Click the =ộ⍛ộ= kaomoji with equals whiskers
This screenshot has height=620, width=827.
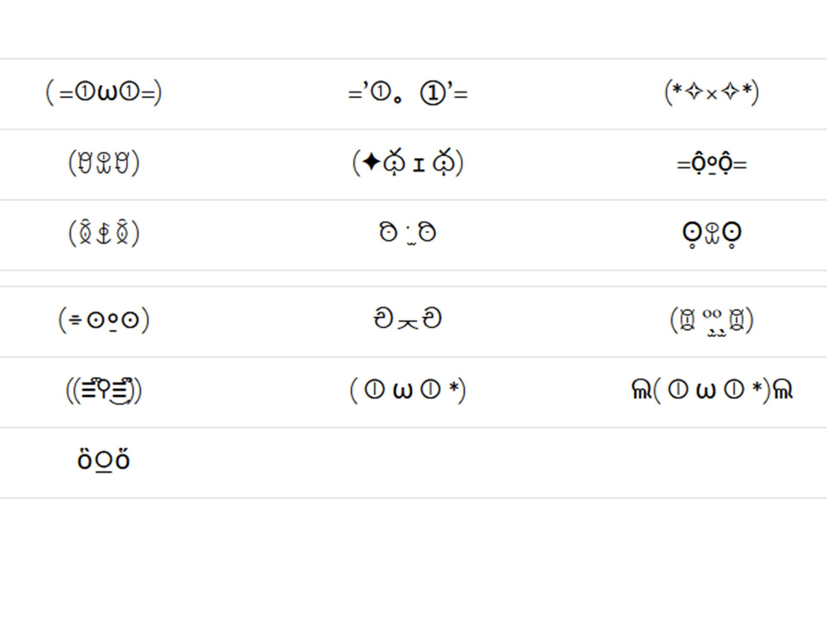pos(712,164)
